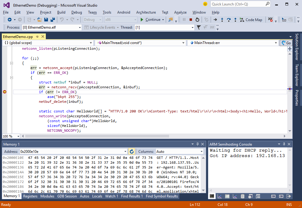Switch to the Registers tab
Viewport: 302px width, 208px height.
point(30,196)
